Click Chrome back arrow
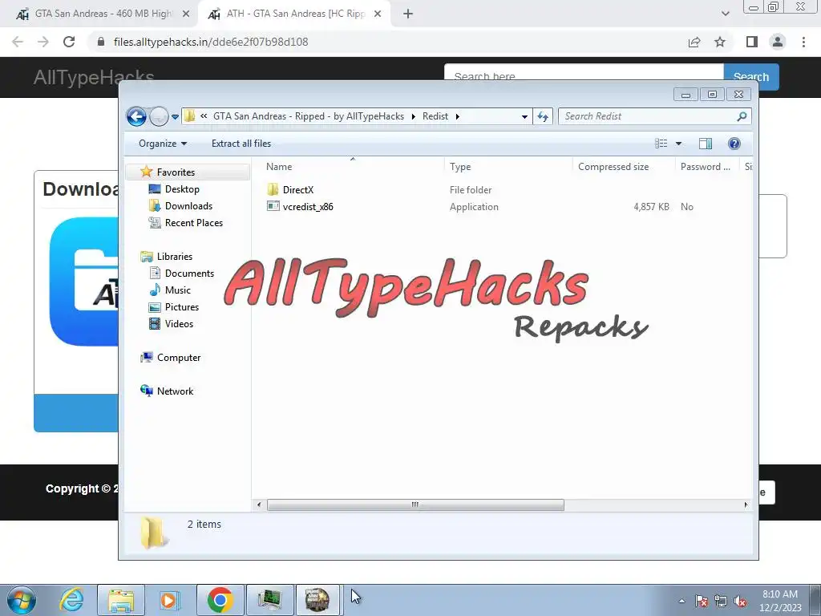 coord(18,42)
